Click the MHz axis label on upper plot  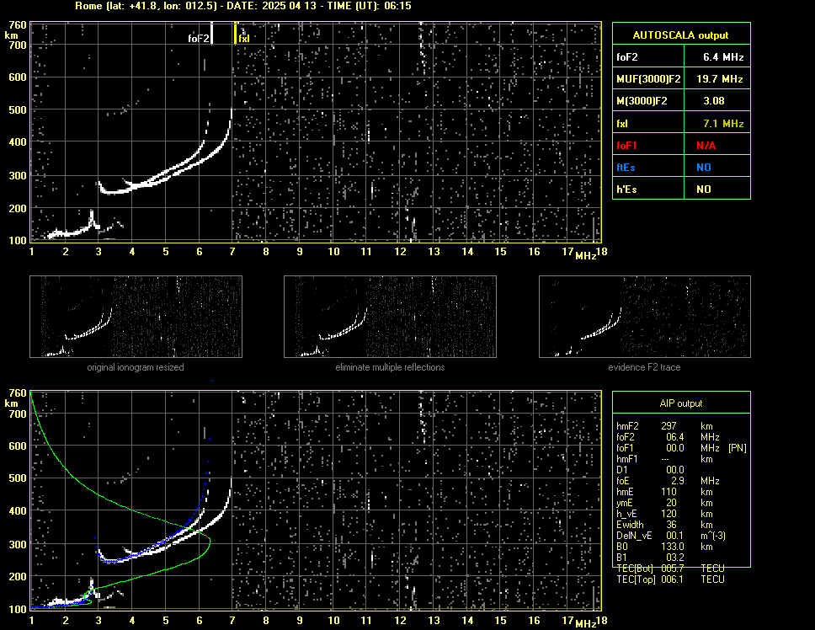[x=585, y=256]
